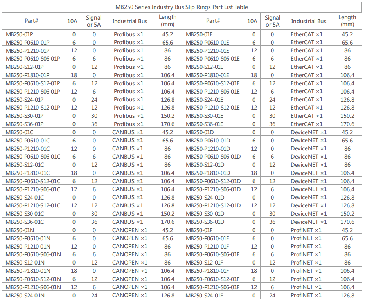Click the MB250-P0610-S12-01N cell
The height and width of the screenshot is (301, 365).
point(33,279)
